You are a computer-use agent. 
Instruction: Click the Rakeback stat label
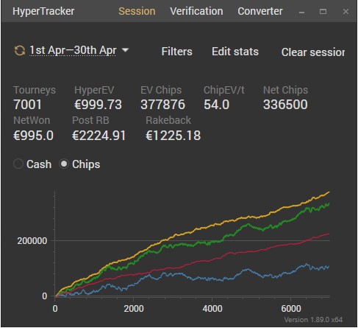(x=168, y=120)
